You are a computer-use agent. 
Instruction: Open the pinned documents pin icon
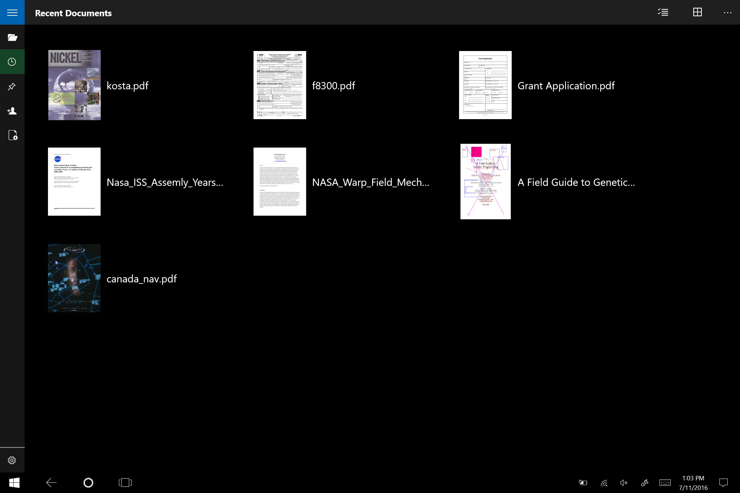[12, 86]
